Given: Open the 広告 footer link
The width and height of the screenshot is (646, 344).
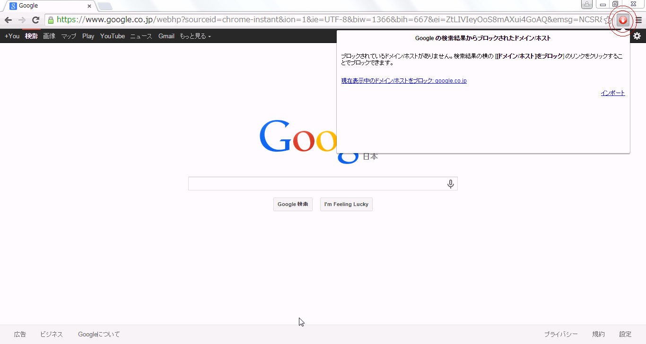Looking at the screenshot, I should (20, 334).
